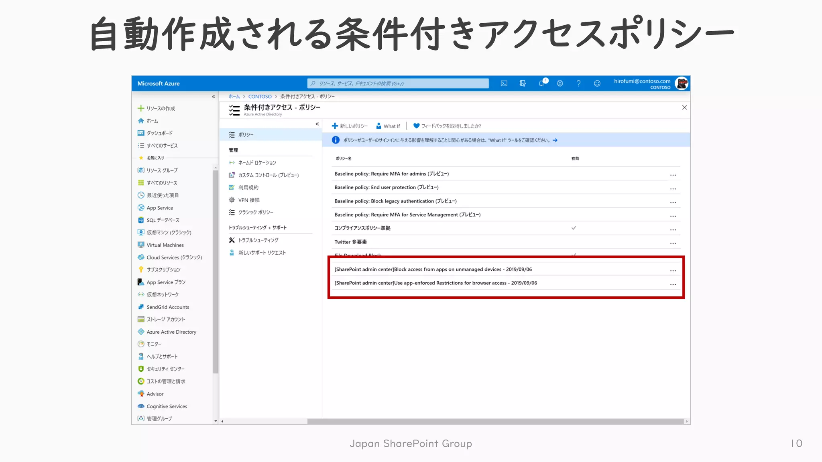The height and width of the screenshot is (462, 822).
Task: Follow the What If info banner arrow
Action: (555, 140)
